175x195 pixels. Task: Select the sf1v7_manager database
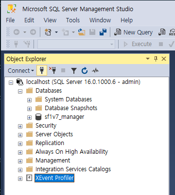(64, 117)
